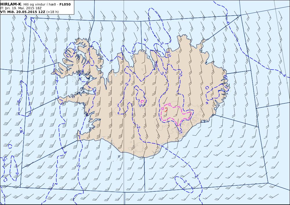Image resolution: width=290 pixels, height=205 pixels.
Task: Click the small red contour inside the magenta isotherm
Action: [x=166, y=110]
